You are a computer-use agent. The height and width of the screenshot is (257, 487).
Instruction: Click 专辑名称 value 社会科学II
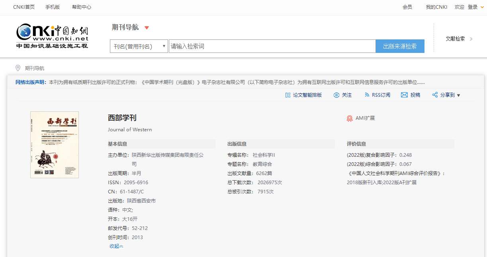point(264,155)
